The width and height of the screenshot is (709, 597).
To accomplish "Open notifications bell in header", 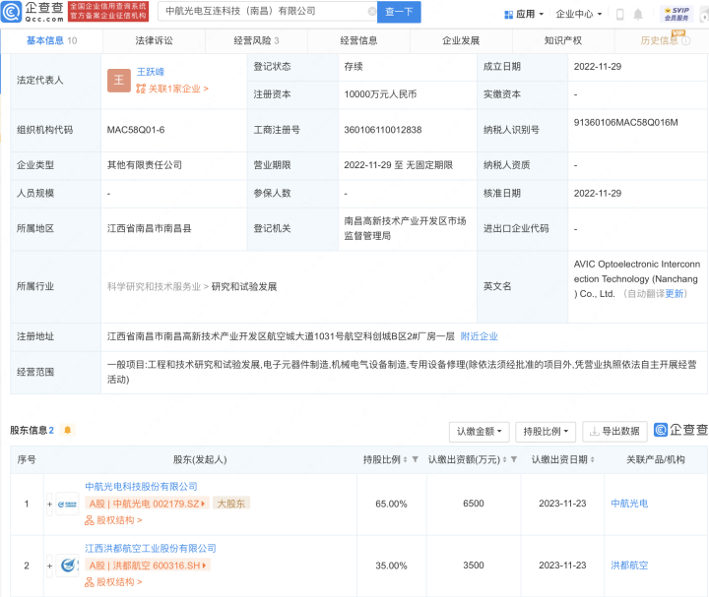I will pos(638,15).
